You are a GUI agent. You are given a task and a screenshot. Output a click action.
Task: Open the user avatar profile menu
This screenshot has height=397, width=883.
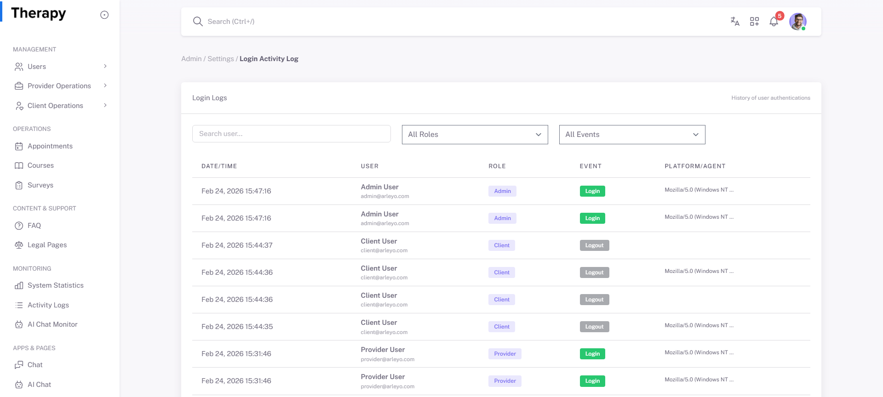798,22
